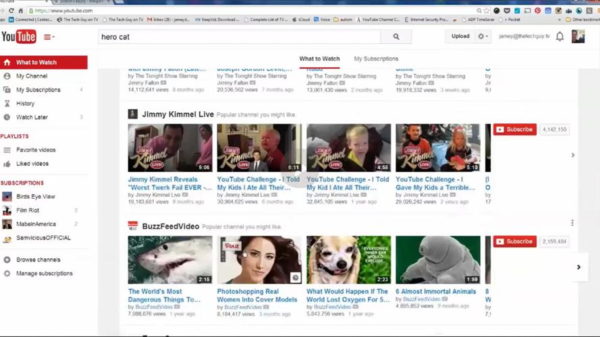This screenshot has width=600, height=337.
Task: Subscribe to BuzzFeedVideo channel
Action: pyautogui.click(x=515, y=241)
